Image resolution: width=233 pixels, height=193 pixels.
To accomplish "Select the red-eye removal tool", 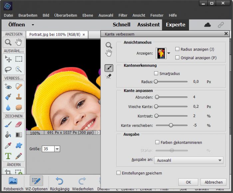I will (8, 87).
